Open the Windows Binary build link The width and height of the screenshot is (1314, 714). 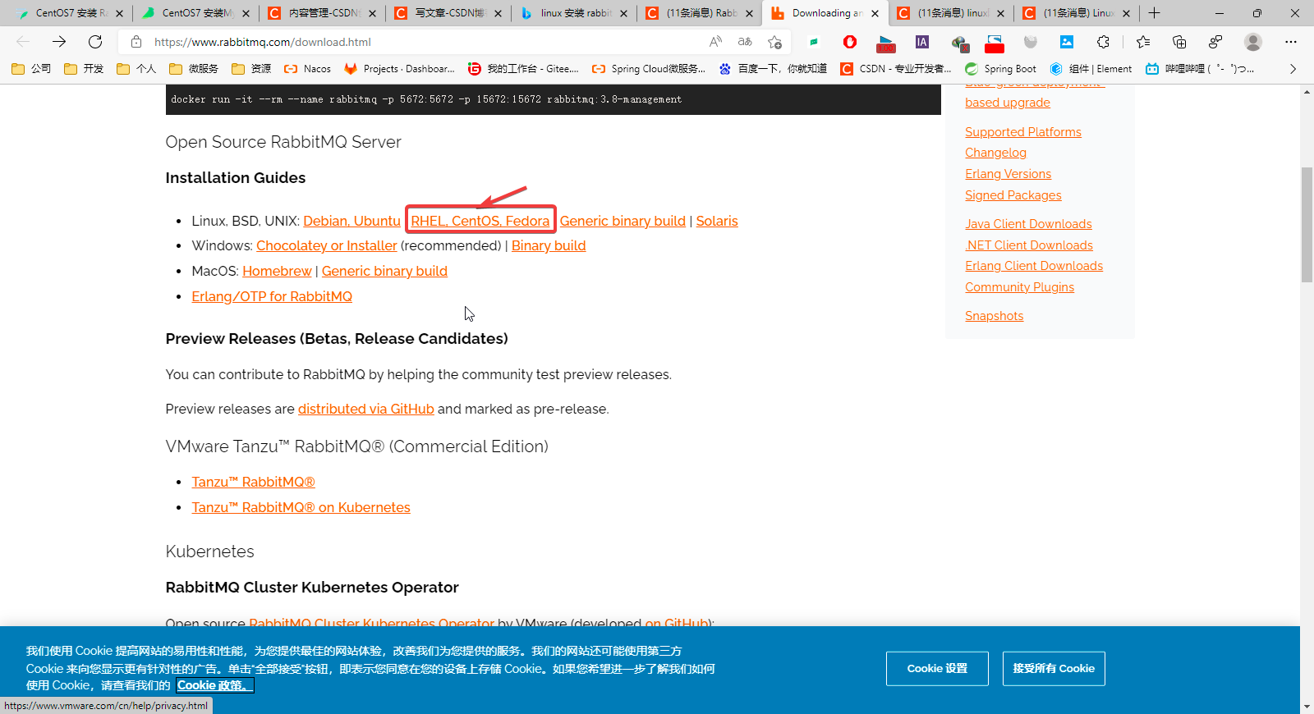click(x=549, y=245)
